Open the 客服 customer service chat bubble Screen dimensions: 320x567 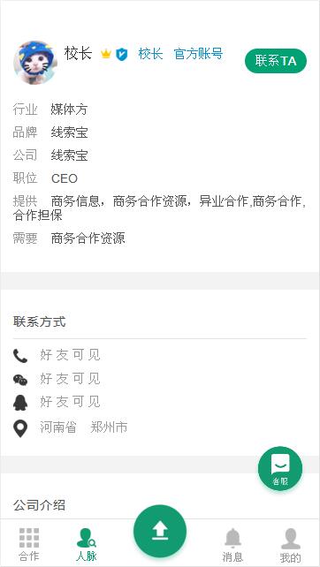click(x=280, y=469)
